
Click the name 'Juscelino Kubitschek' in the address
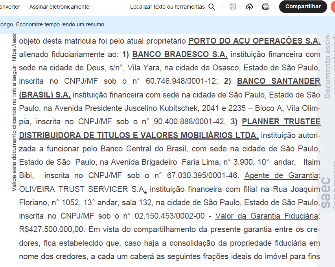coord(162,108)
